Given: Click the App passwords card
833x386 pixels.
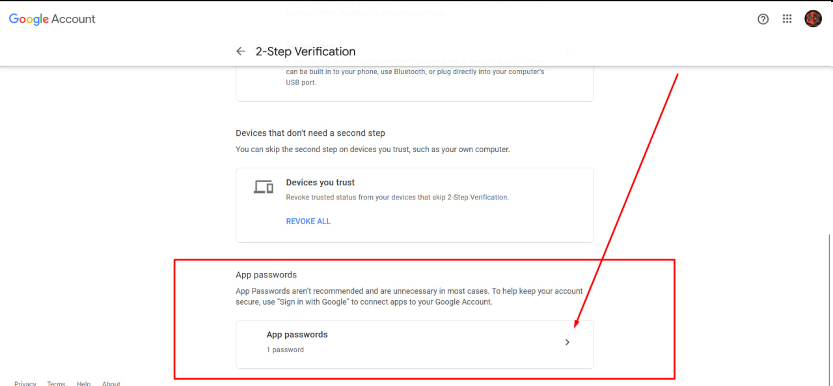Looking at the screenshot, I should [415, 344].
